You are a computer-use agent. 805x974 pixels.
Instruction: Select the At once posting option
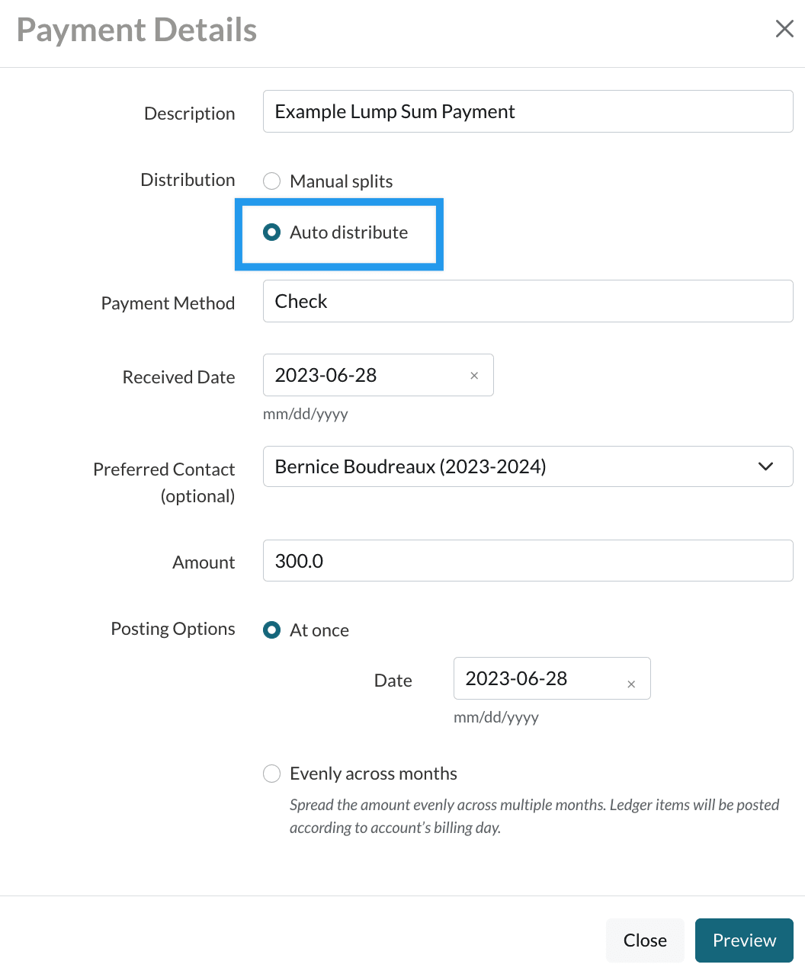(x=272, y=630)
